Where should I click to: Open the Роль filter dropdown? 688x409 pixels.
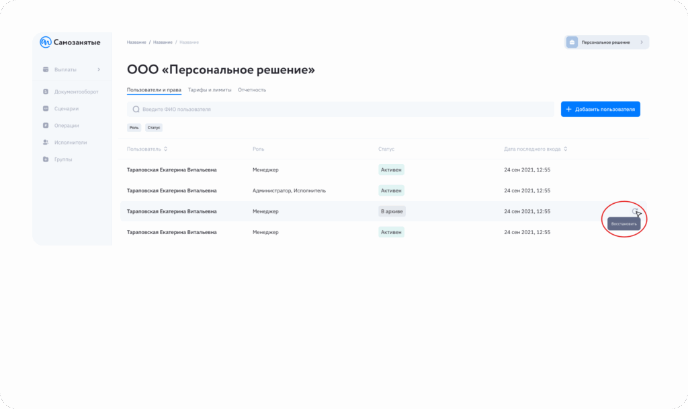coord(134,127)
